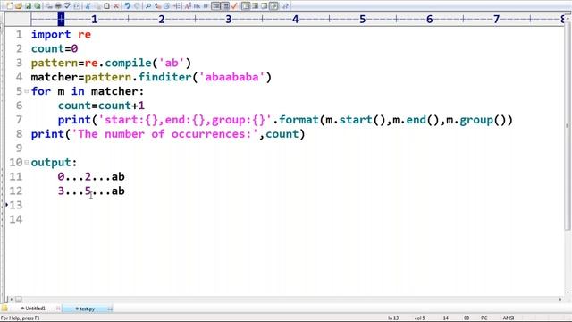The width and height of the screenshot is (572, 322).
Task: Click the Copy icon in toolbar
Action: (97, 6)
